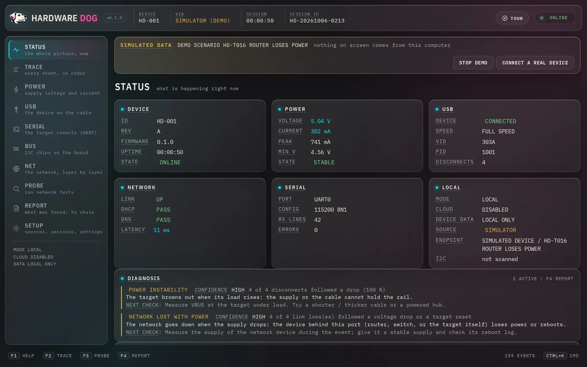Click the Net globe icon in sidebar
Screen dimensions: 587x367
16,169
